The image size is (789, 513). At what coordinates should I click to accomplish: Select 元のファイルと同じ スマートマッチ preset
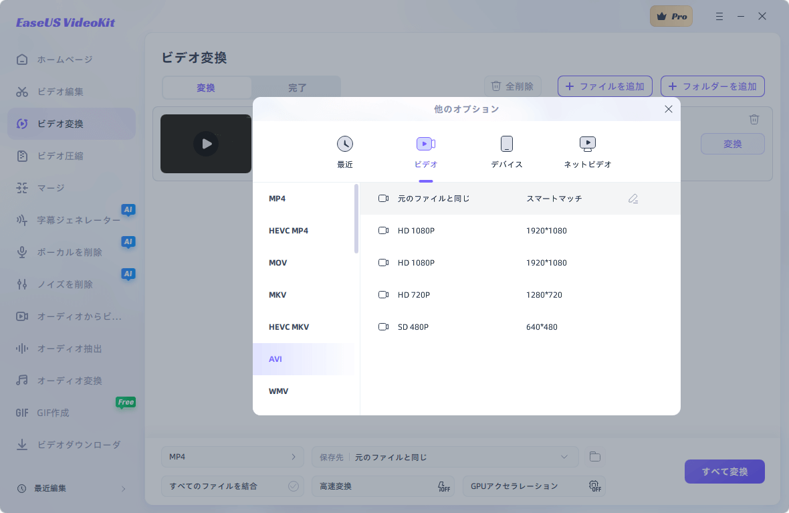click(x=520, y=199)
